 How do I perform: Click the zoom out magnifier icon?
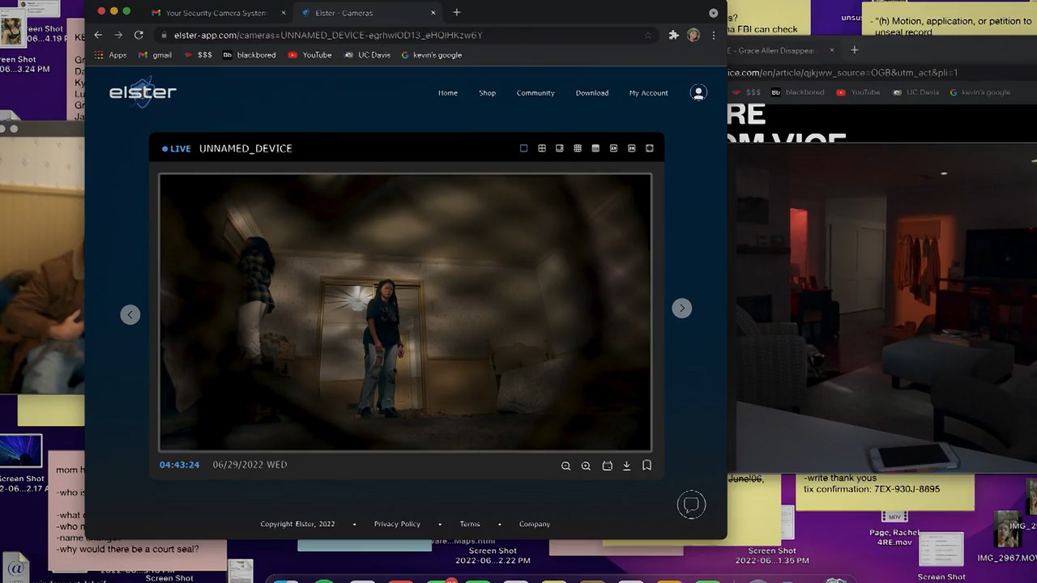pos(565,466)
